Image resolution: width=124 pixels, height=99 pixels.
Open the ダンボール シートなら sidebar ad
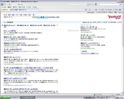tap(88, 35)
